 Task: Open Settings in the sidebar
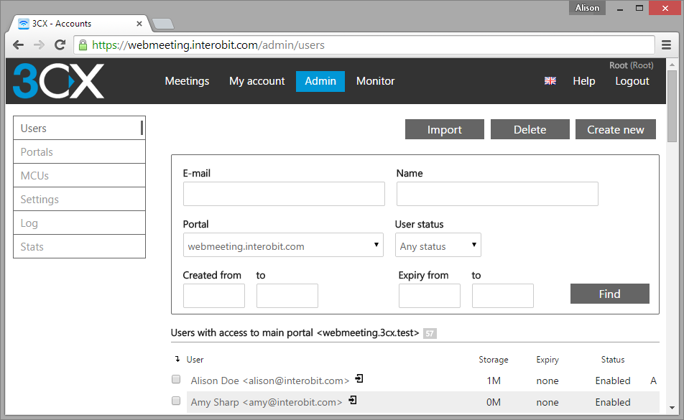(x=79, y=199)
